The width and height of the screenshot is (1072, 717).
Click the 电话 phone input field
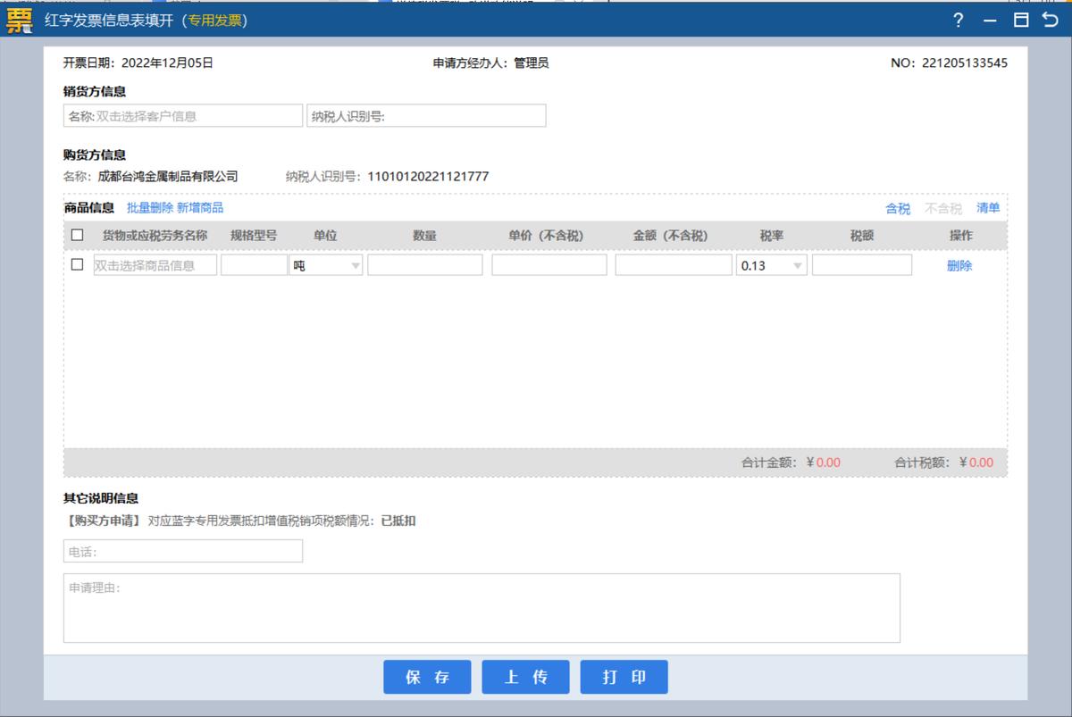point(182,550)
